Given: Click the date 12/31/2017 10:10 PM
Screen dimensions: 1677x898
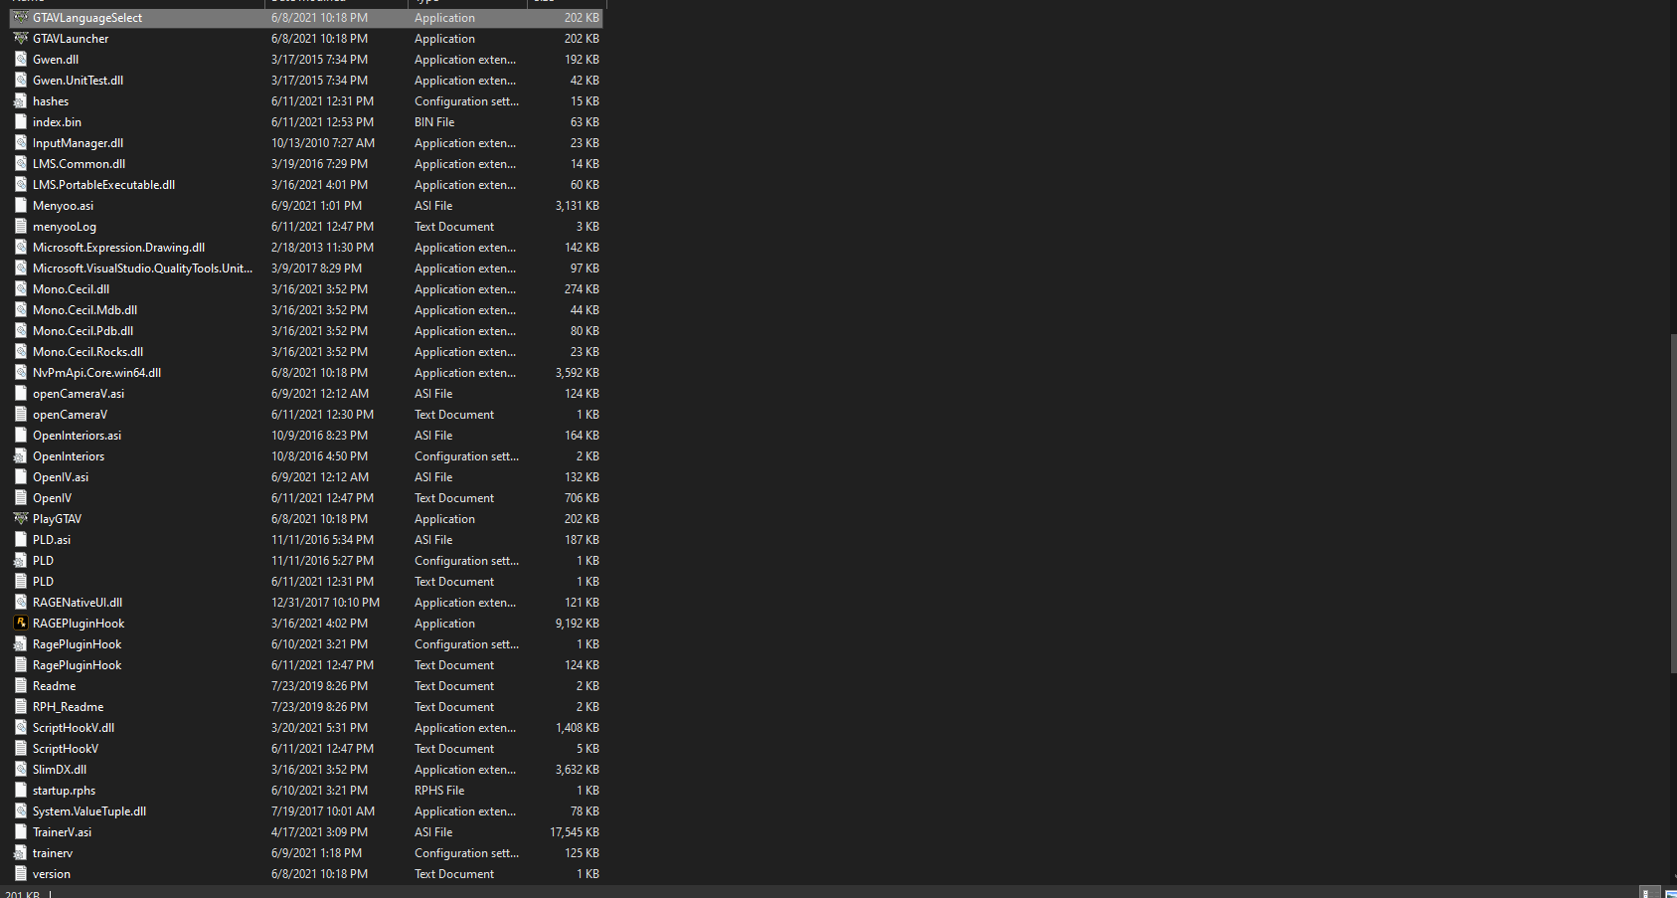Looking at the screenshot, I should (x=325, y=603).
